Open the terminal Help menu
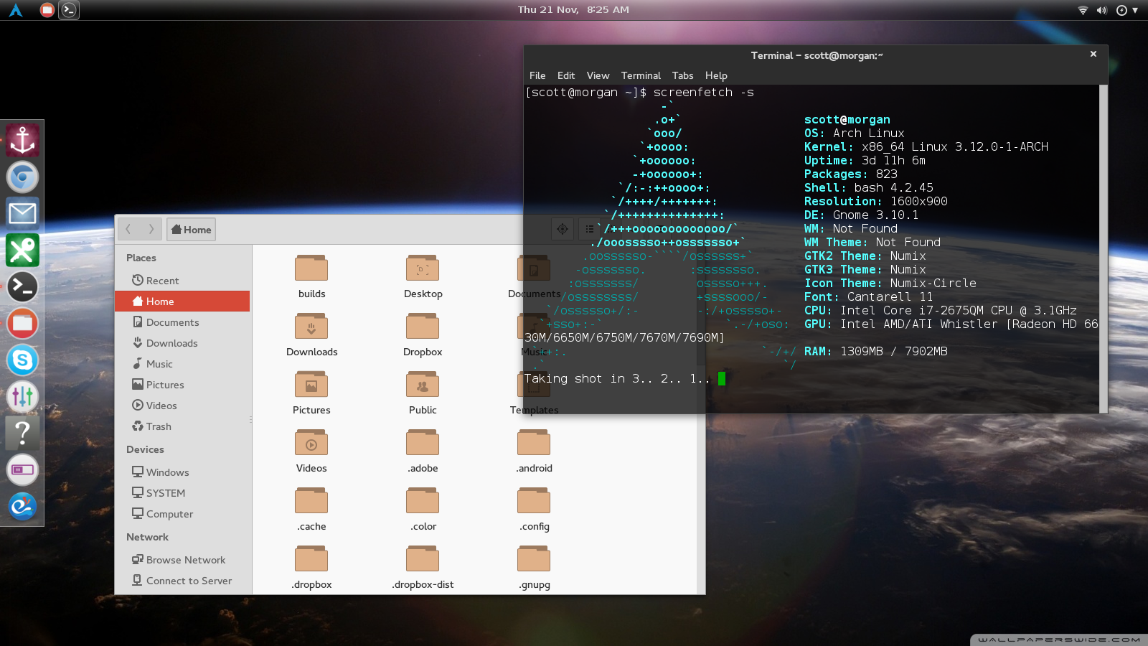 pyautogui.click(x=716, y=75)
